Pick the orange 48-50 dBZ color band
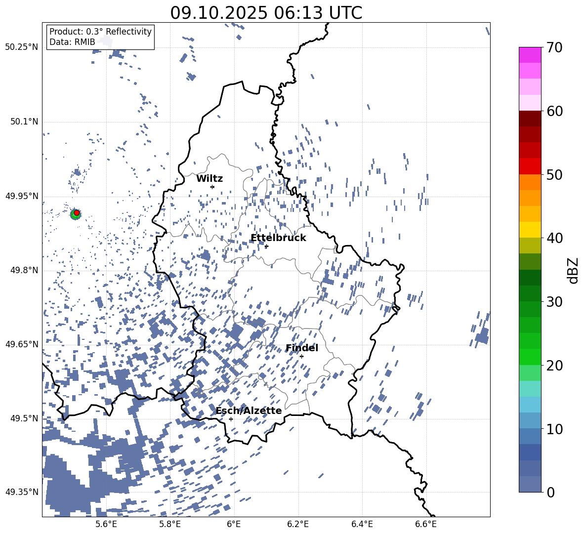The height and width of the screenshot is (534, 585). pyautogui.click(x=530, y=182)
